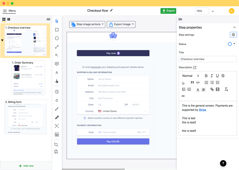
Task: Choose the text annotation tool
Action: pos(57,73)
